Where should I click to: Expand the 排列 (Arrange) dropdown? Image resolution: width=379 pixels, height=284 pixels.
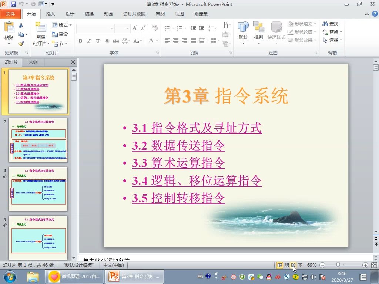click(x=259, y=32)
